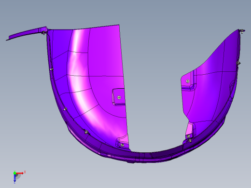The width and height of the screenshot is (251, 188).
Task: Click the green Y axis origin dot
Action: [x=14, y=173]
